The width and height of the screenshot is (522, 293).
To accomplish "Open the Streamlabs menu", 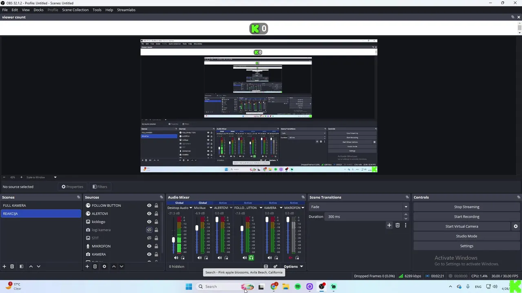I will tap(126, 10).
